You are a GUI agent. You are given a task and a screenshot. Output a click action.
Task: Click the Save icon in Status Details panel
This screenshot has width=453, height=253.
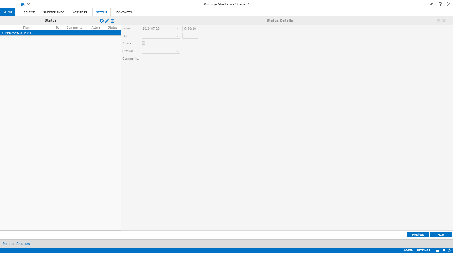tap(438, 21)
